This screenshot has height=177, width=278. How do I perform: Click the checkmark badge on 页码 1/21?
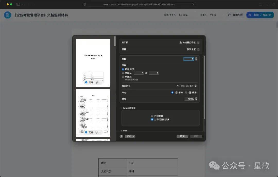pos(86,82)
